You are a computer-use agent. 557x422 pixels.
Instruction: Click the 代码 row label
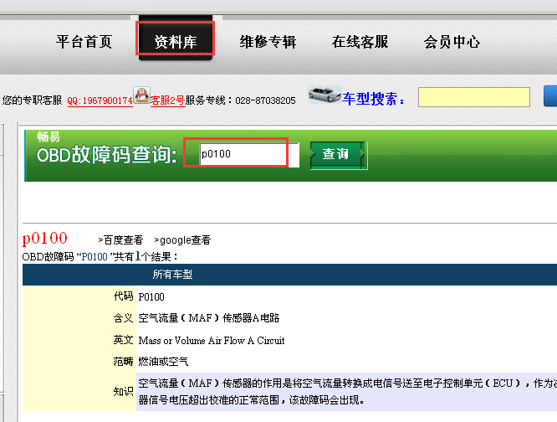click(123, 296)
